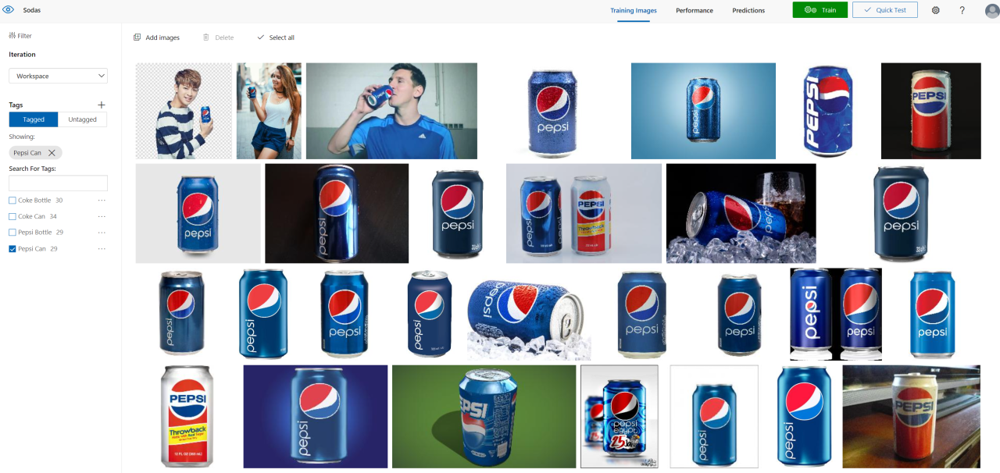
Task: Show Tagged images
Action: click(x=34, y=119)
